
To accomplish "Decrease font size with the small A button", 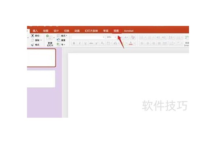I will (x=126, y=37).
